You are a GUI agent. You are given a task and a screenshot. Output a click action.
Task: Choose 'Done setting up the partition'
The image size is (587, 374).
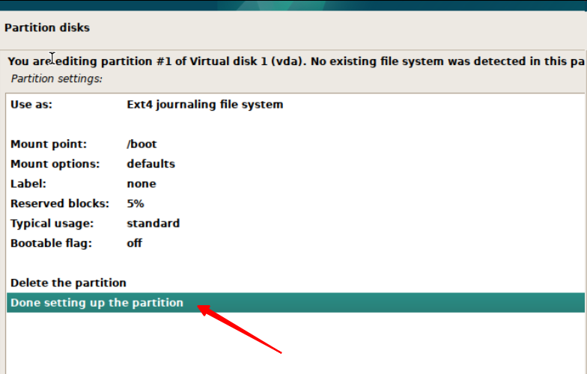pos(97,303)
